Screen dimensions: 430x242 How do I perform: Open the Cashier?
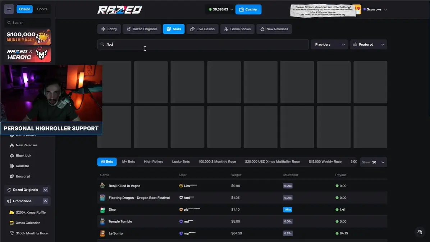click(x=248, y=9)
